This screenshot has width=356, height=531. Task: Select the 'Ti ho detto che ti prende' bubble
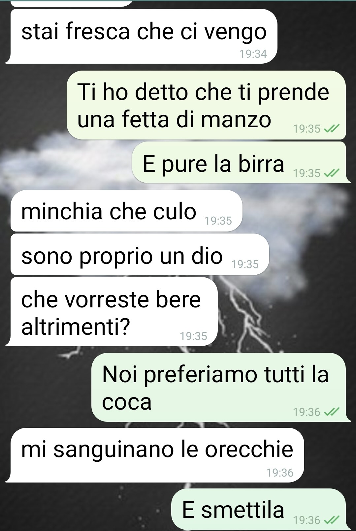[206, 105]
